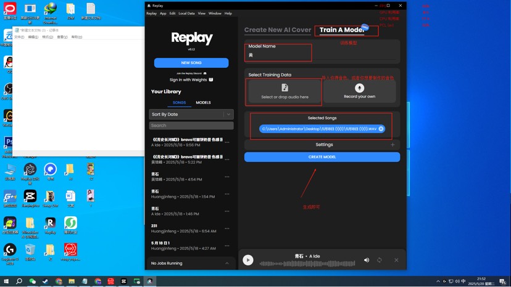The image size is (511, 287).
Task: Toggle the loop icon in the player
Action: [380, 260]
